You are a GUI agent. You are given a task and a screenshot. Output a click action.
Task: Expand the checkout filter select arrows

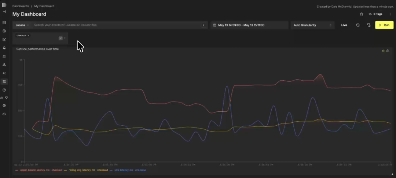click(65, 38)
